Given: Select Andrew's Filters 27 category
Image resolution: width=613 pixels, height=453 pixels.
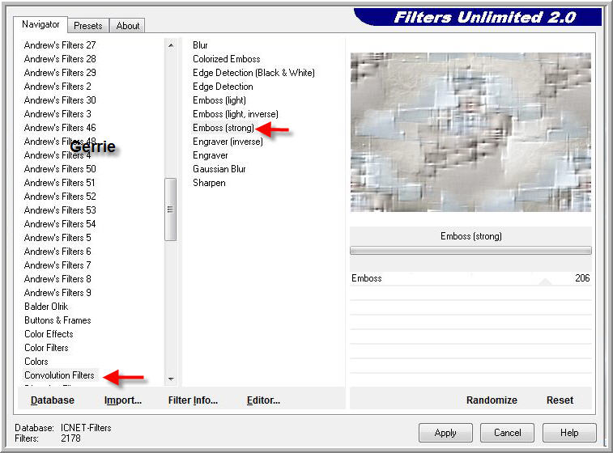Looking at the screenshot, I should tap(60, 45).
